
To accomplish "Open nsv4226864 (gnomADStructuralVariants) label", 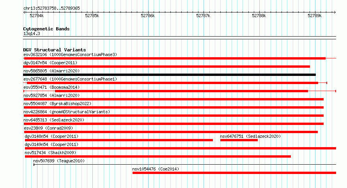I will 67,112.
